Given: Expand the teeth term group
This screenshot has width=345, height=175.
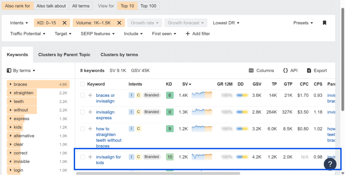Looking at the screenshot, I should (x=10, y=101).
